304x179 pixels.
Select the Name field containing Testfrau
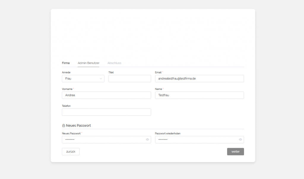tap(199, 95)
